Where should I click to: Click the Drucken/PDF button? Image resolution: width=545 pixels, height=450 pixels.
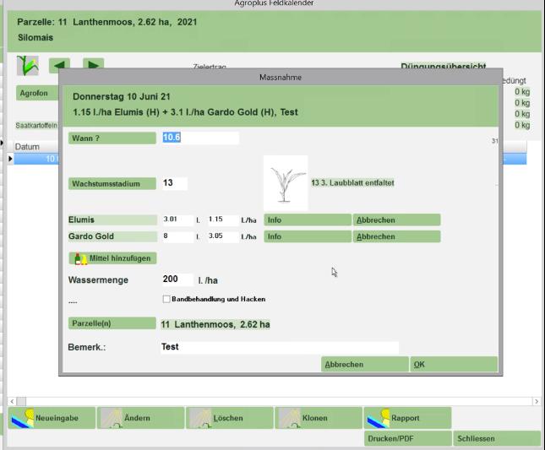tap(408, 439)
